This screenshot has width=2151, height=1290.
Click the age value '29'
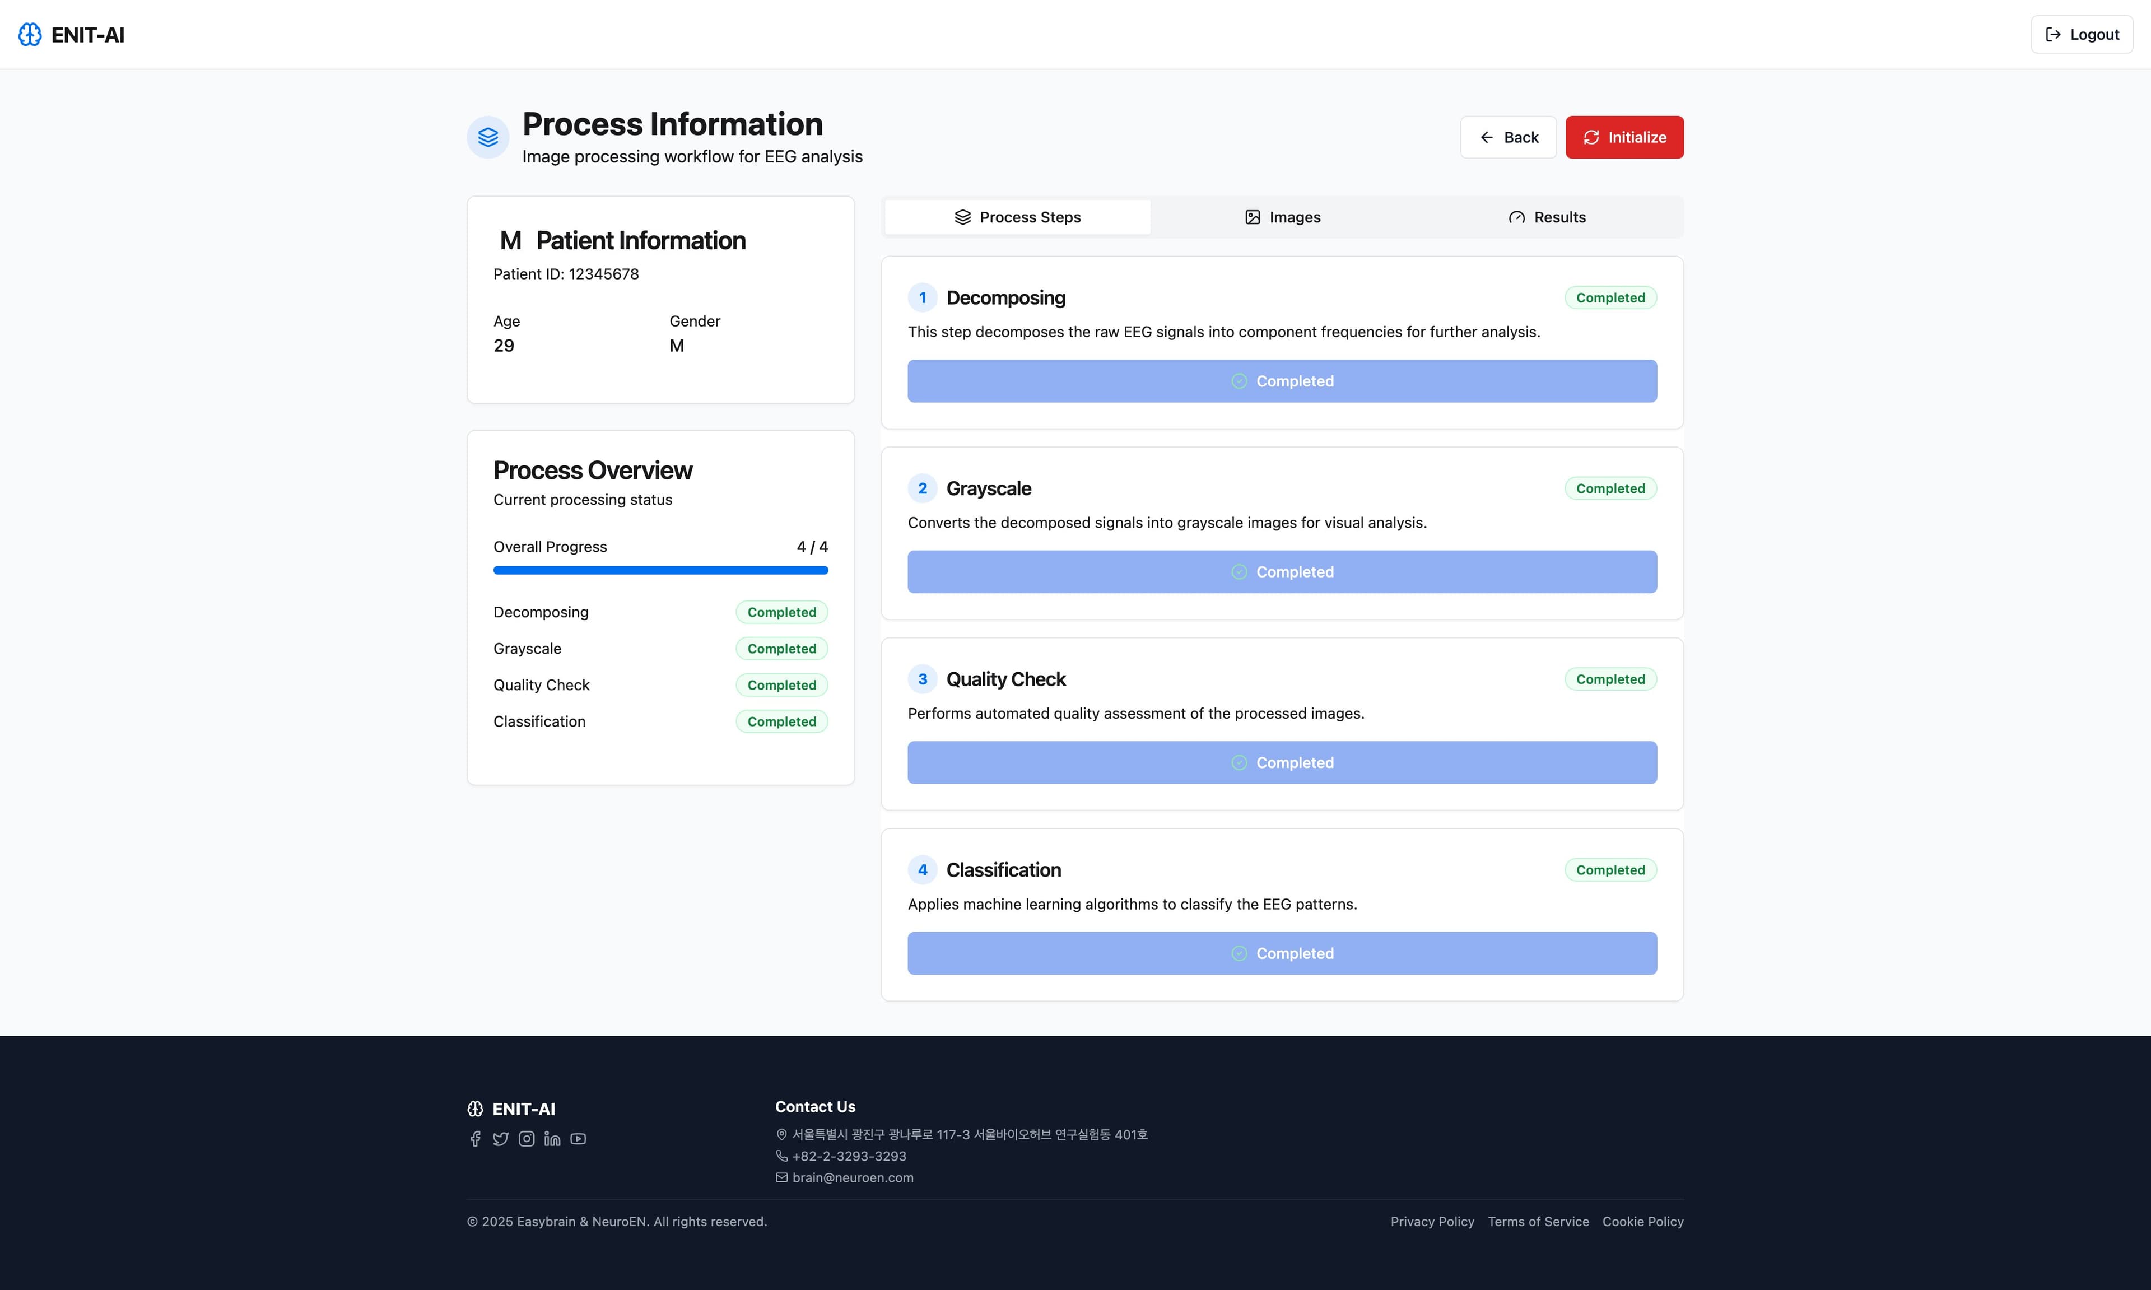[x=504, y=346]
